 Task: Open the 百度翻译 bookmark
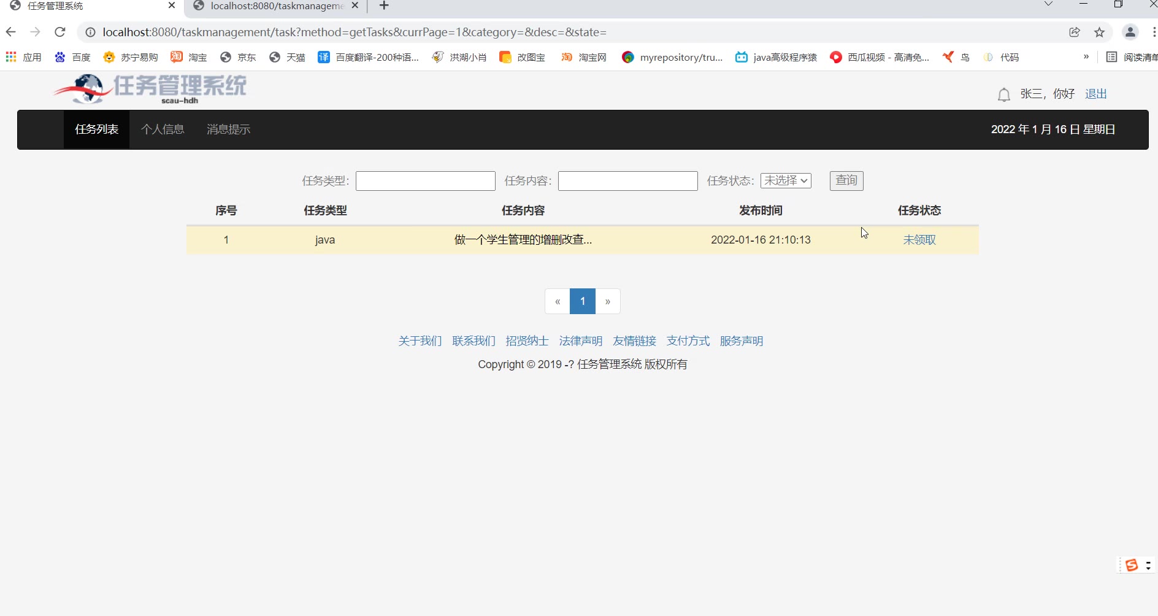click(368, 57)
